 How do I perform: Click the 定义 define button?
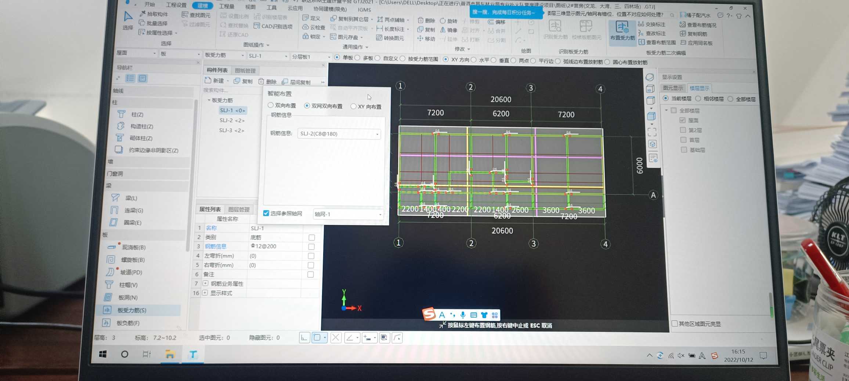311,18
